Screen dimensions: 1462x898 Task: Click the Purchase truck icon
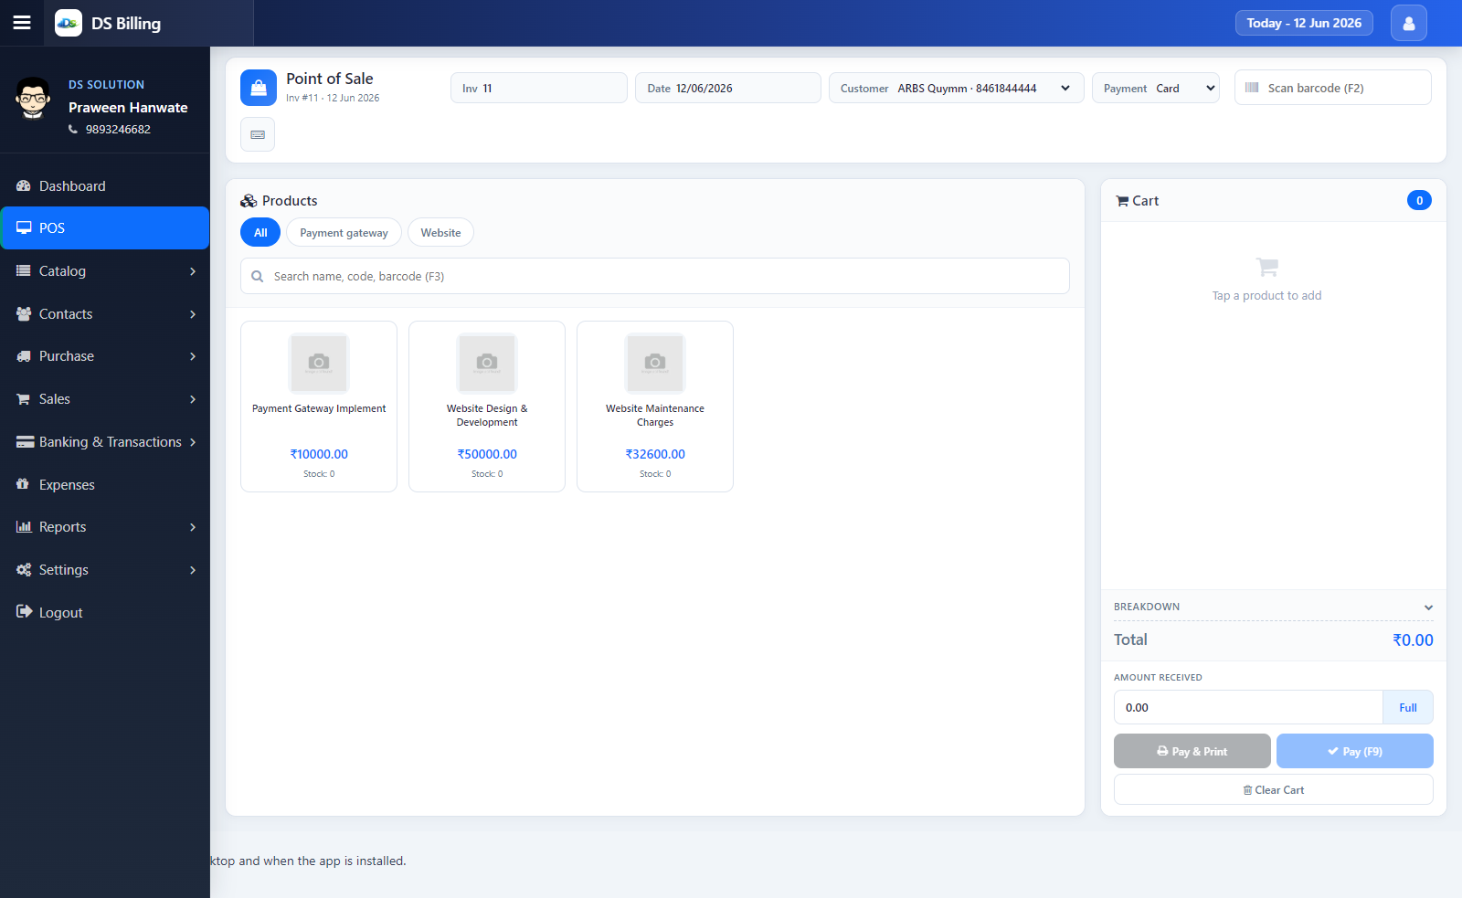24,356
